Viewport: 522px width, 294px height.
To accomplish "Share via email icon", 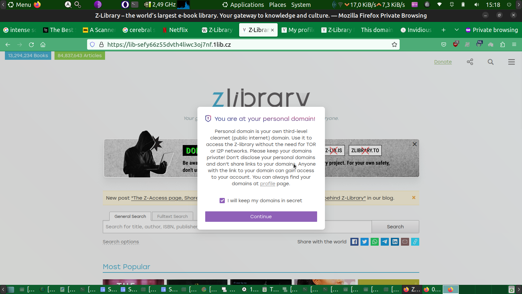I will [405, 242].
